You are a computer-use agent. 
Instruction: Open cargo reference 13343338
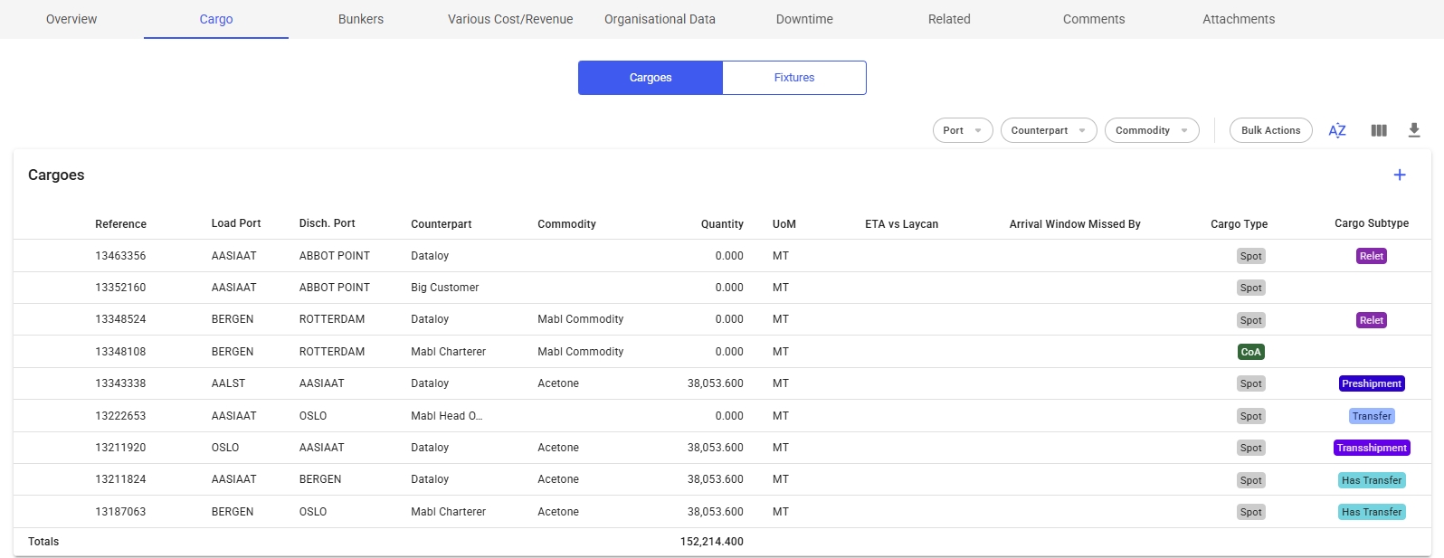120,383
